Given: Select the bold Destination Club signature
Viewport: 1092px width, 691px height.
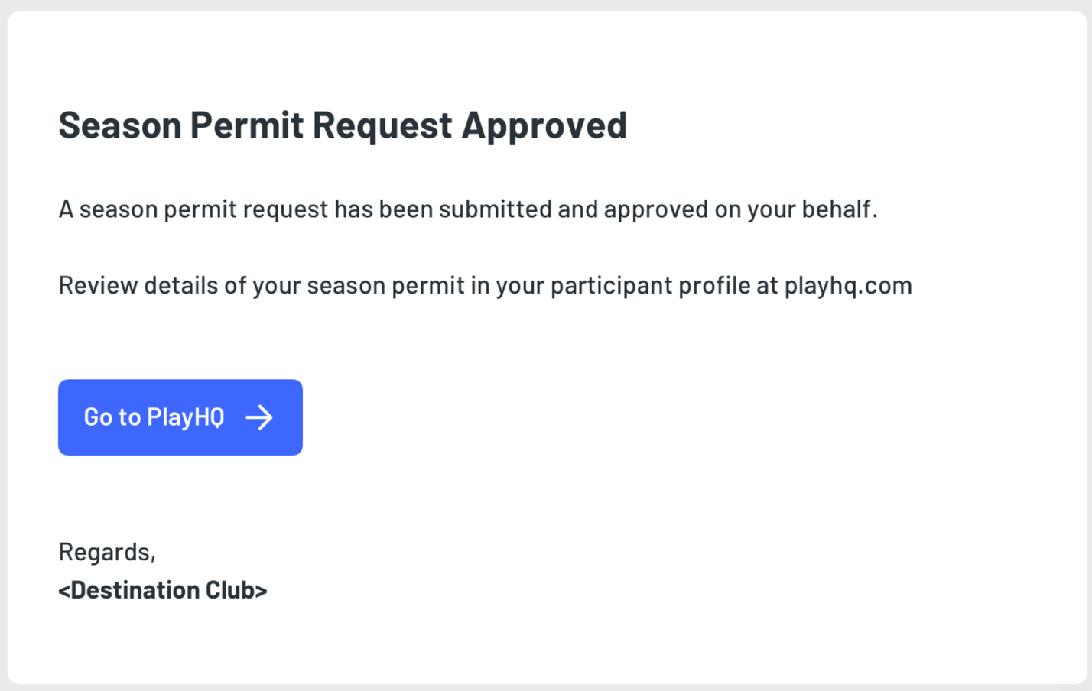Looking at the screenshot, I should click(163, 590).
